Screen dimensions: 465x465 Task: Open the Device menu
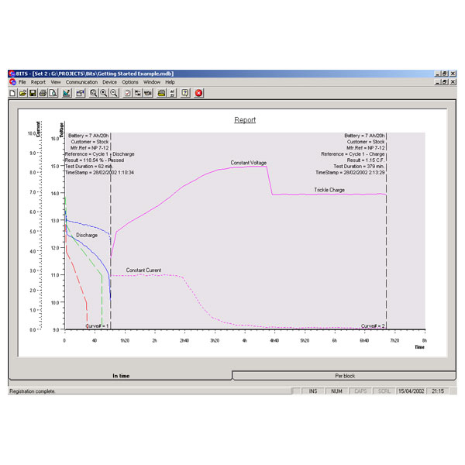[109, 81]
